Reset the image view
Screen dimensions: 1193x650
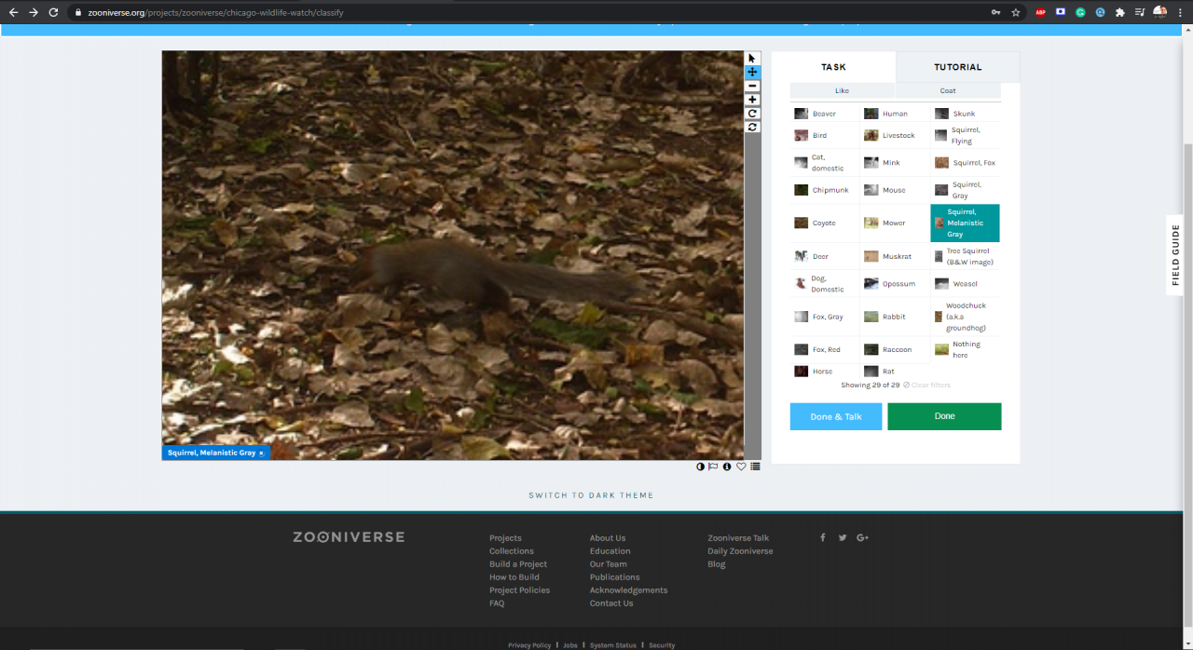(x=752, y=127)
